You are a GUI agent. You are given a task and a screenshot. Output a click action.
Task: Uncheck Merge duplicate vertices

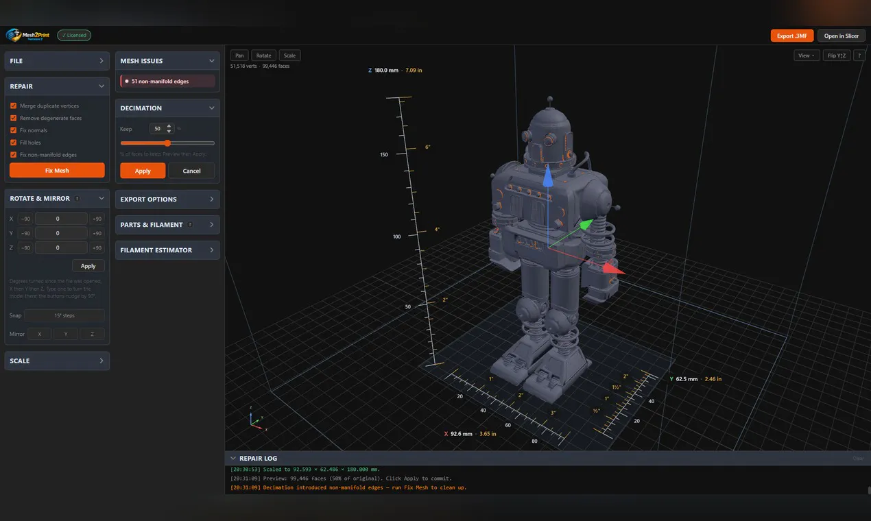[14, 106]
